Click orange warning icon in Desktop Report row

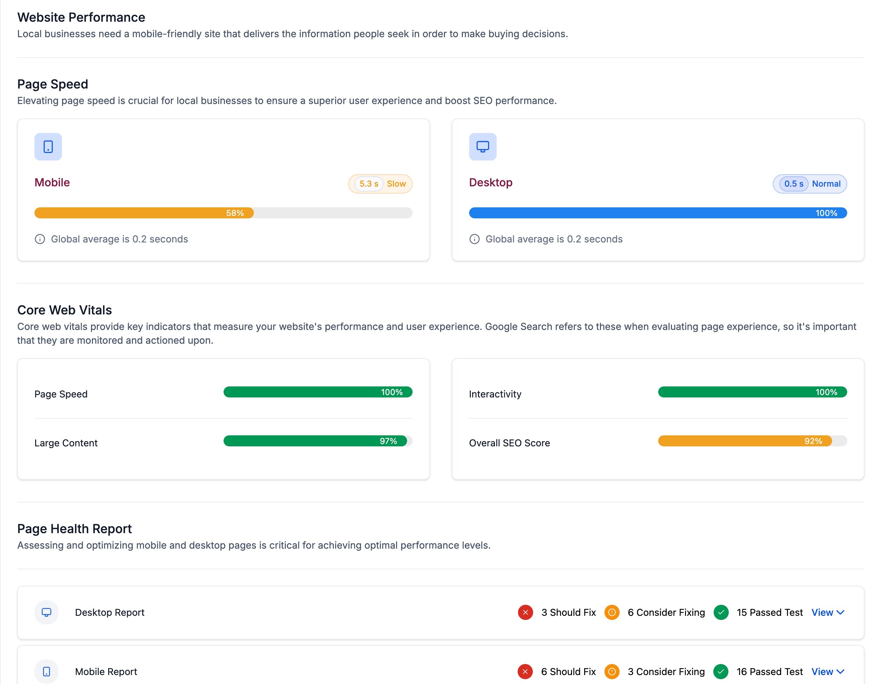(x=612, y=612)
